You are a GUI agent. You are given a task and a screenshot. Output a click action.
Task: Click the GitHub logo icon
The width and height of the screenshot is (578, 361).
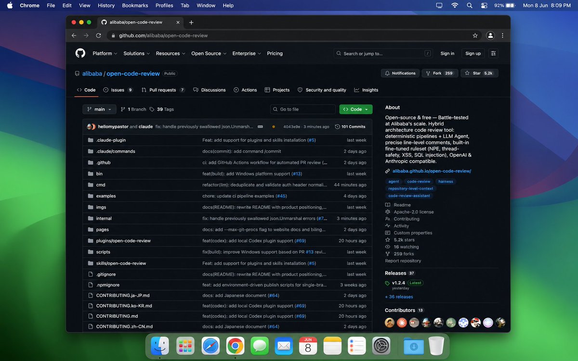tap(80, 53)
